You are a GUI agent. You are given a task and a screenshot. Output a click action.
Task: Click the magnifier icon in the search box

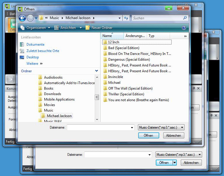point(185,18)
